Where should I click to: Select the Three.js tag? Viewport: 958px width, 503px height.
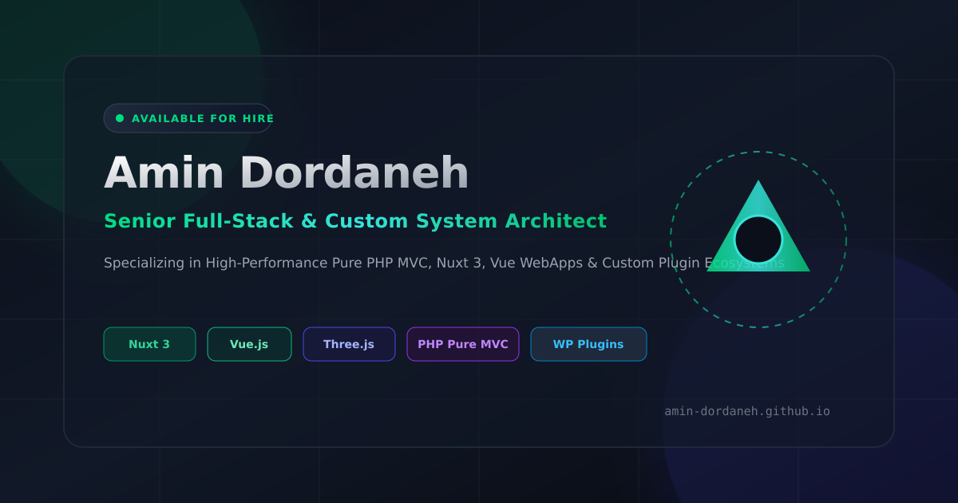(349, 344)
